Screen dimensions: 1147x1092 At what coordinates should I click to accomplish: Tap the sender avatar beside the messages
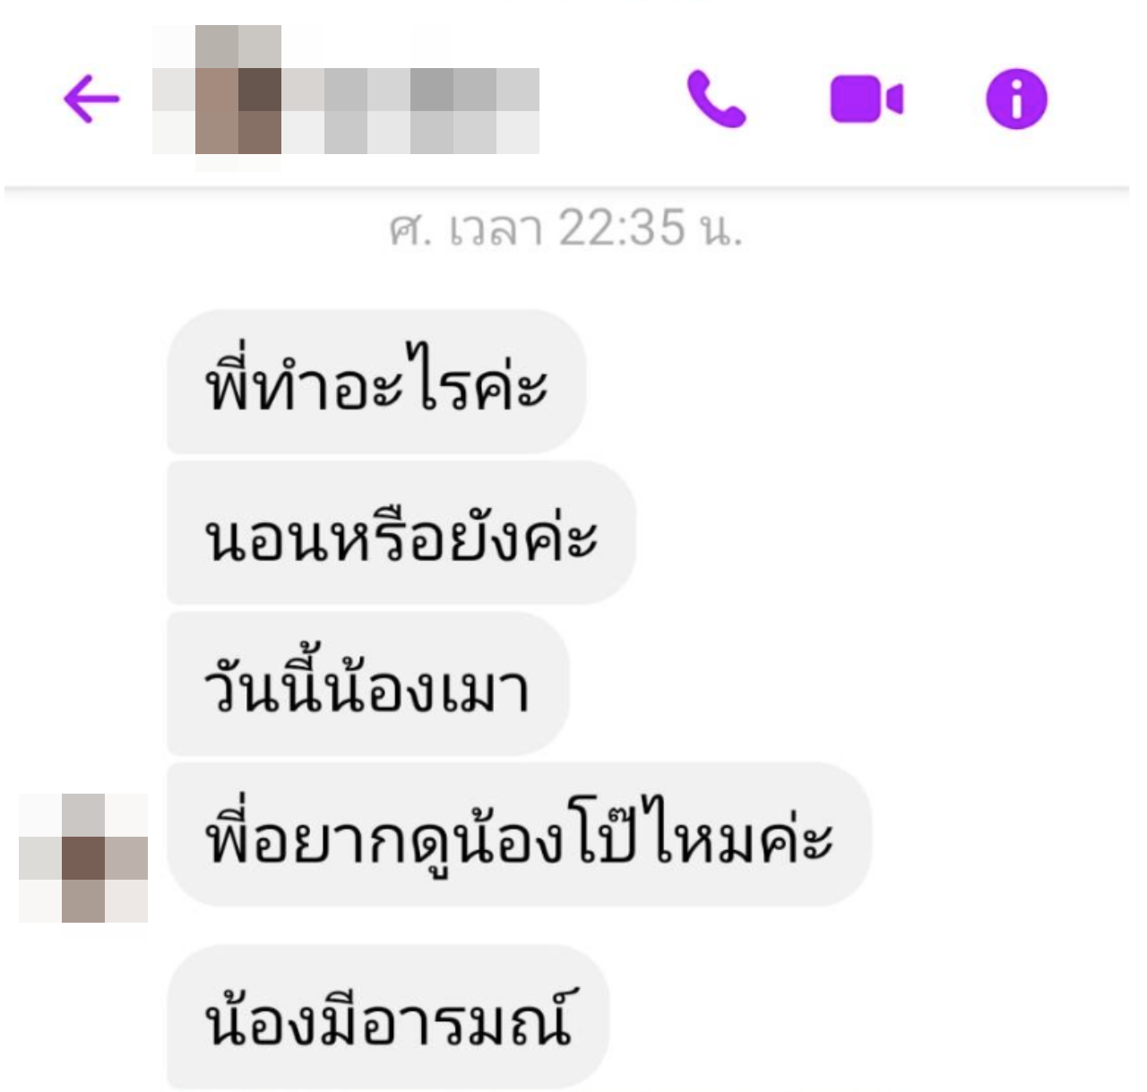coord(83,857)
